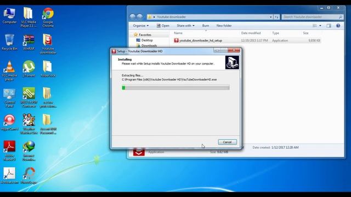This screenshot has width=351, height=197.
Task: Toggle the Explorer preview pane icon
Action: (x=329, y=26)
